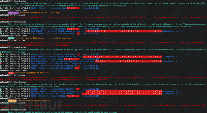The image size is (207, 113).
Task: Click '...Completed in 32s' on Shellshock row
Action: (89, 8)
